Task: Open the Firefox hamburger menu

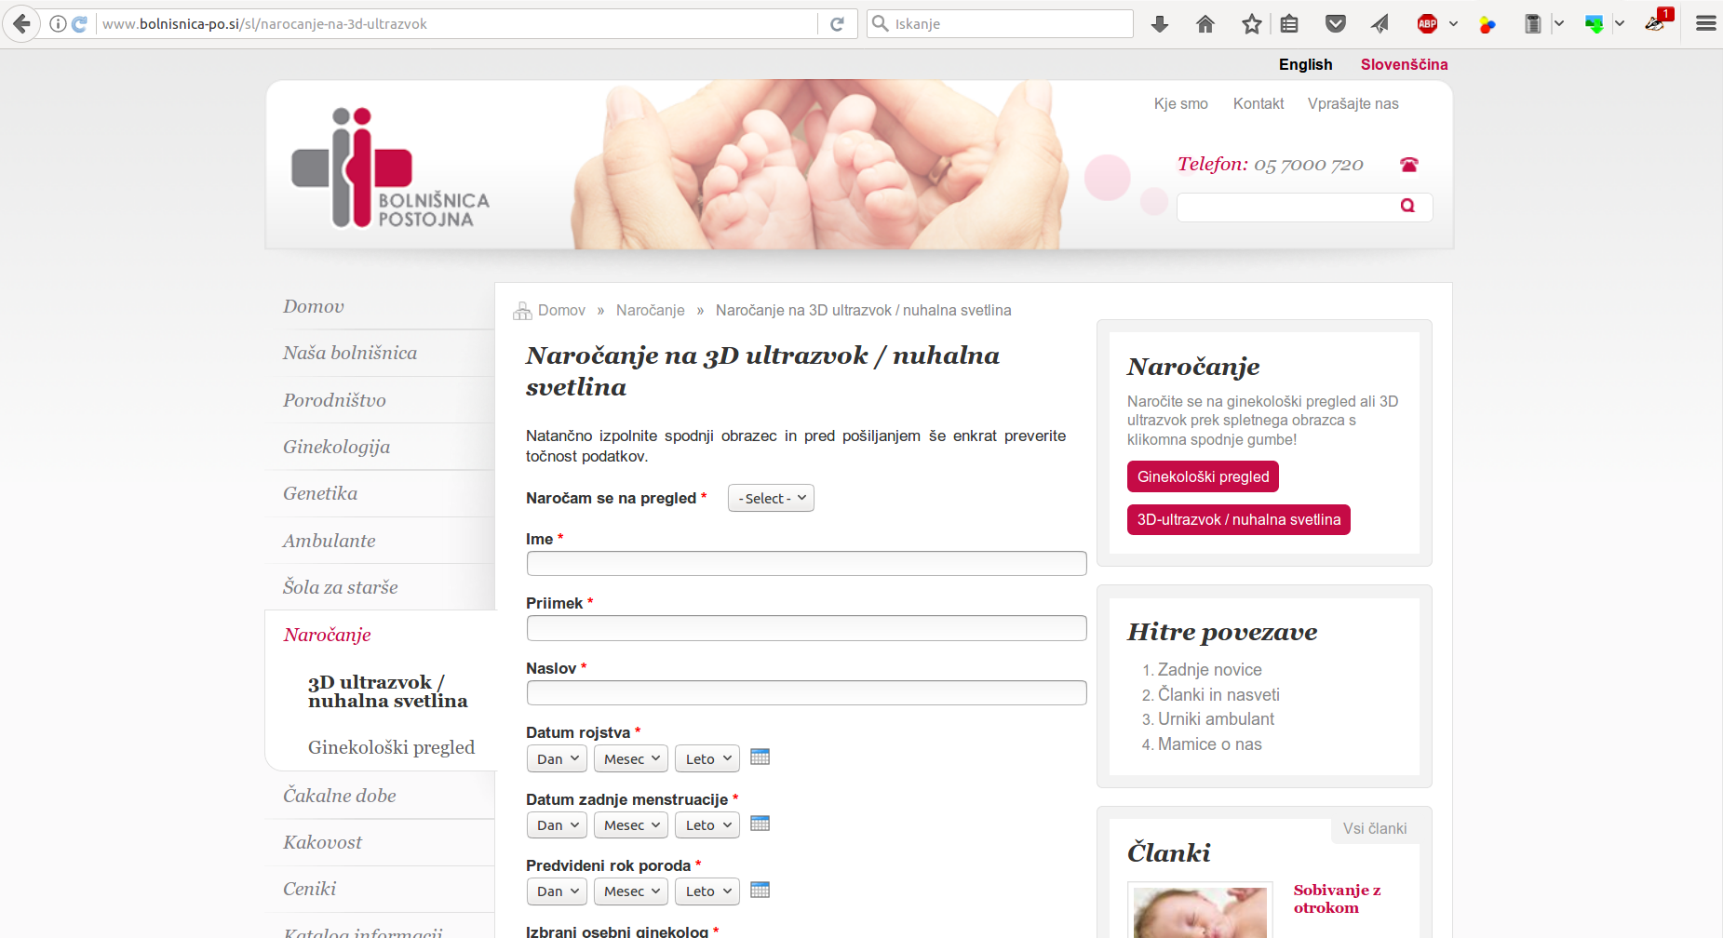Action: [x=1706, y=24]
